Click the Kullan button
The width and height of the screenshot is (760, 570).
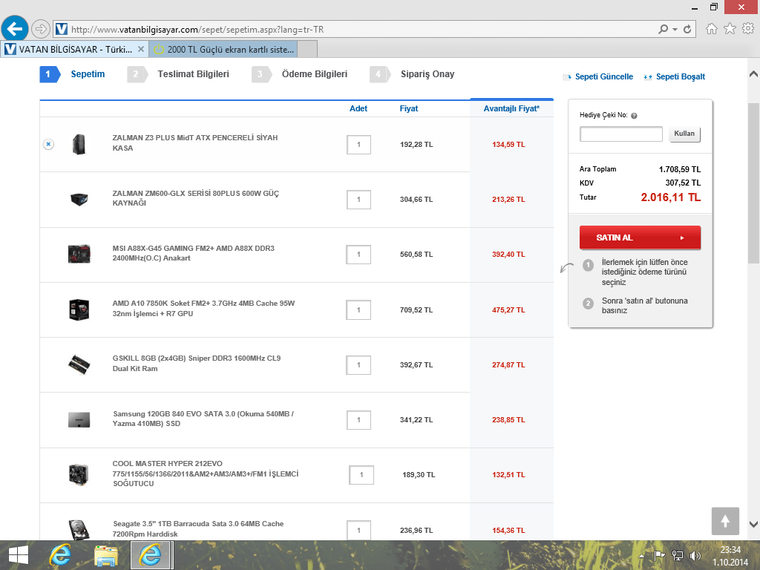(684, 134)
